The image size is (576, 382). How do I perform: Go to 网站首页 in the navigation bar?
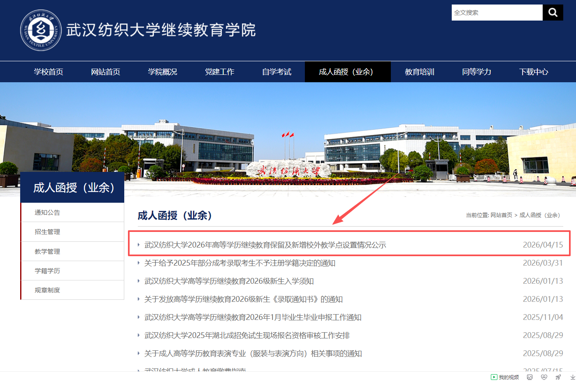105,72
